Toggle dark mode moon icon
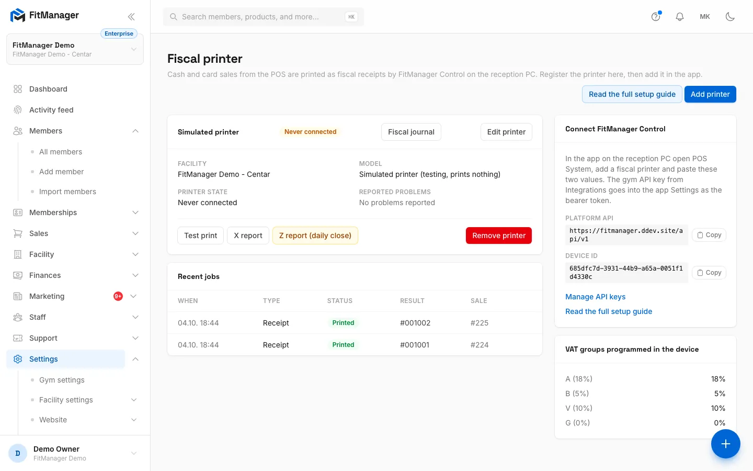Screen dimensions: 753x471 tap(731, 17)
